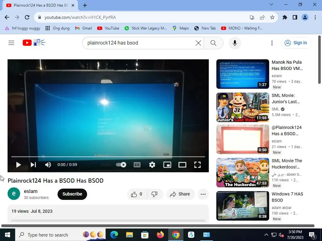Open the Chrome profile avatar

[305, 18]
